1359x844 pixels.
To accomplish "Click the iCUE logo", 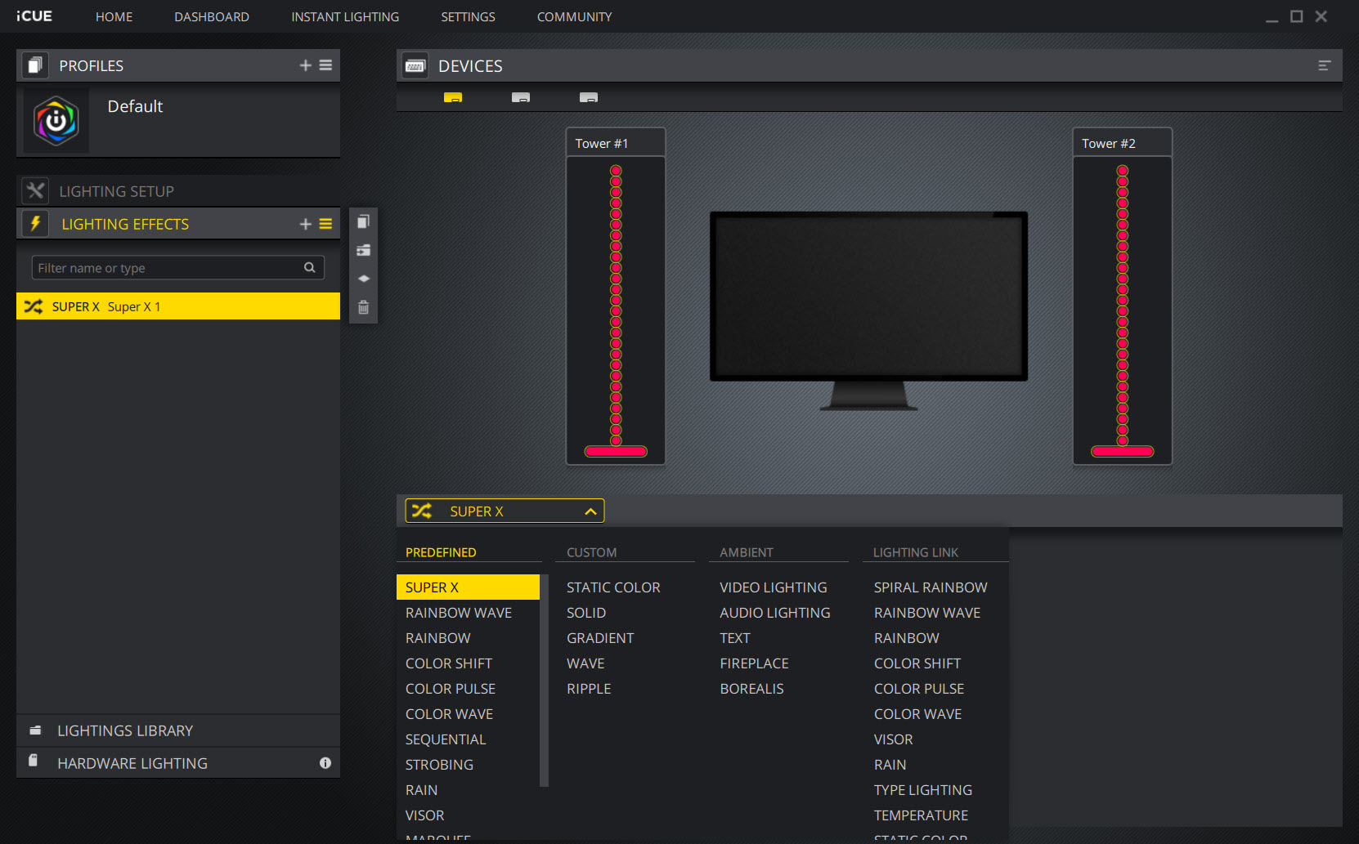I will pos(34,16).
